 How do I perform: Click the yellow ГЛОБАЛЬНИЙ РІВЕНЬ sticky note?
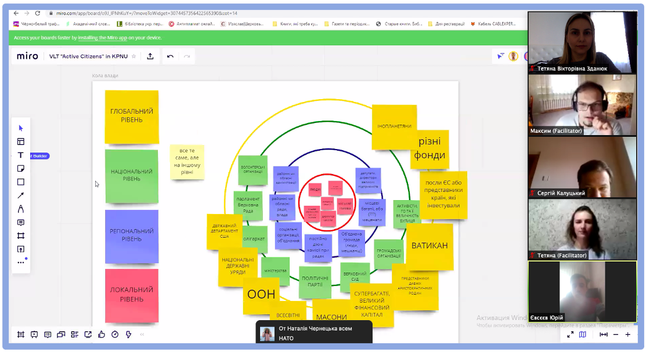click(132, 116)
